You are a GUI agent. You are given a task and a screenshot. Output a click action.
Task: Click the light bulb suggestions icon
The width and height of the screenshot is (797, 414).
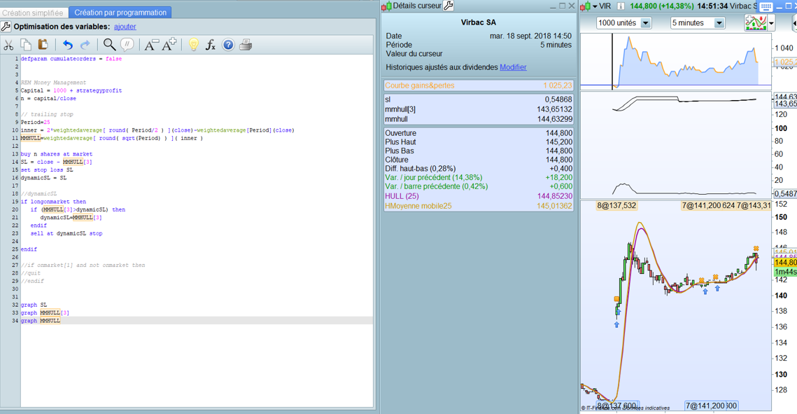click(x=193, y=45)
